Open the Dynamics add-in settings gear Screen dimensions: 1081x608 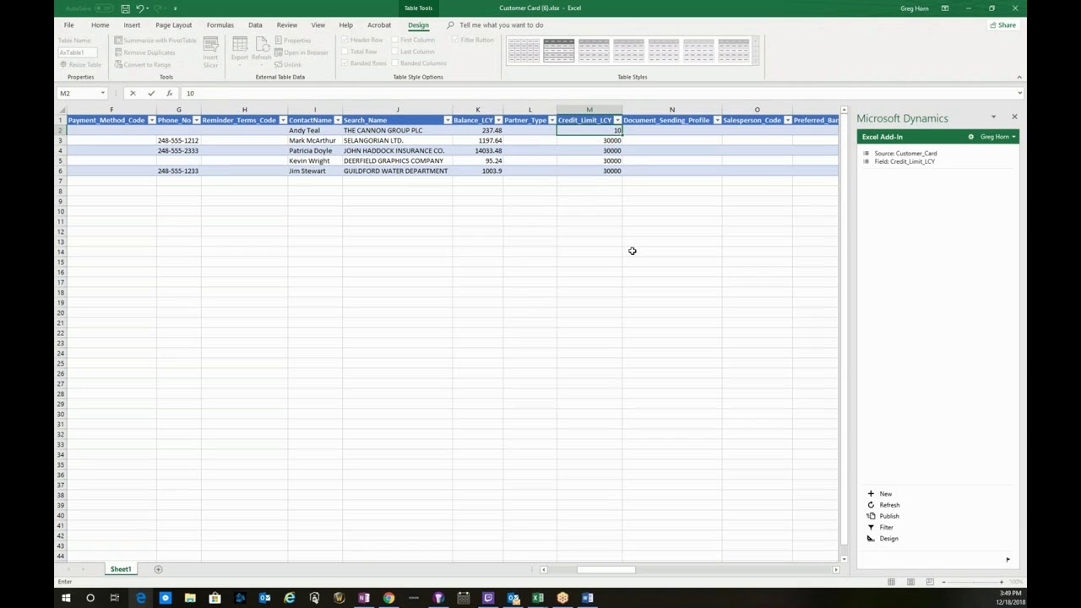pos(970,137)
